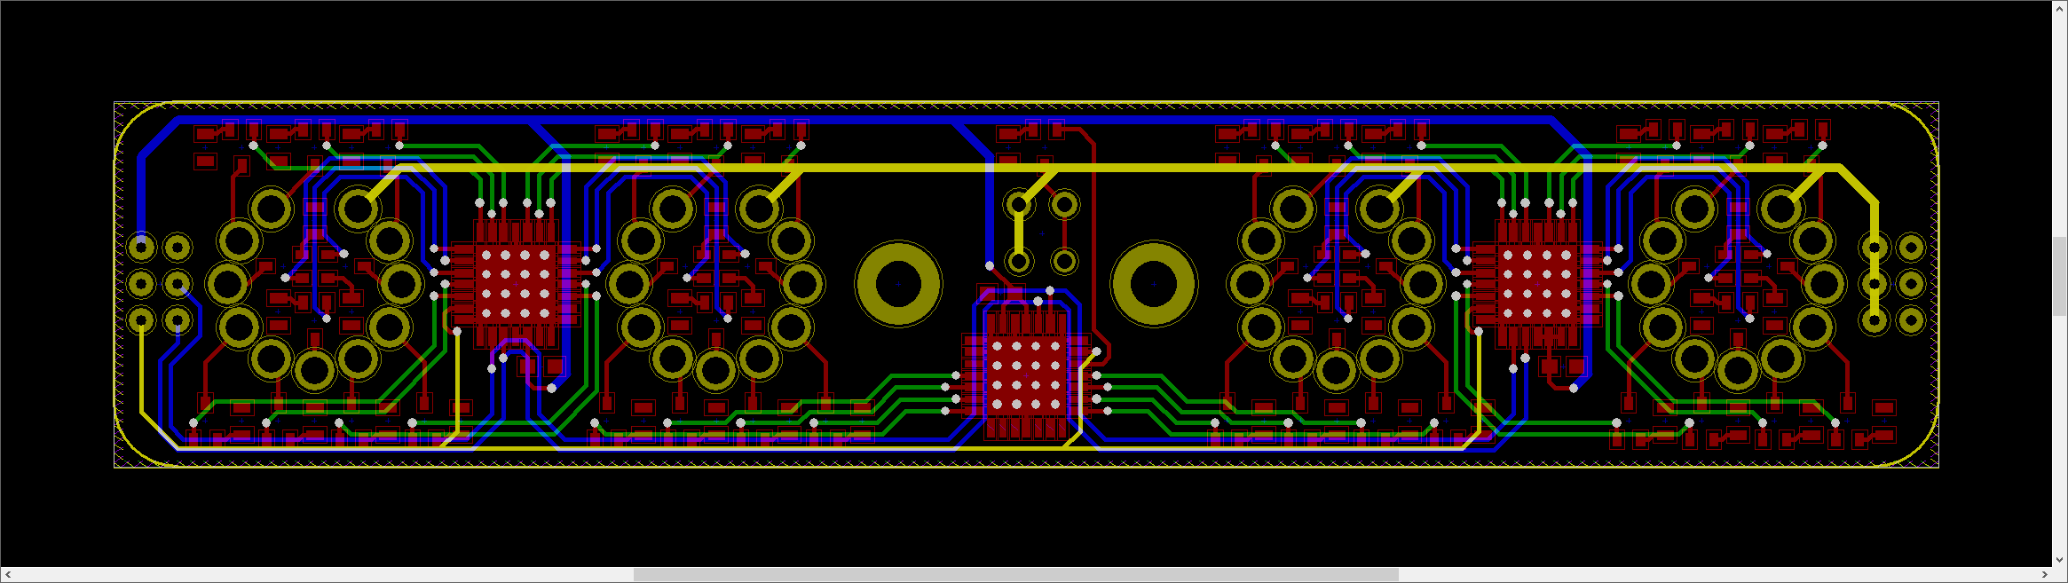Viewport: 2068px width, 583px height.
Task: Click the vertical scrollbar's down arrow
Action: coord(2059,559)
